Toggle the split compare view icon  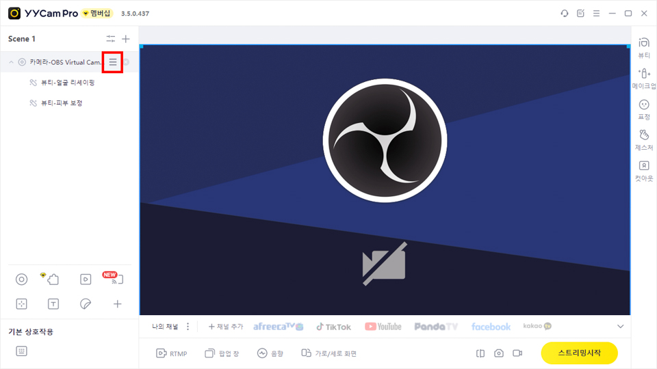(480, 353)
